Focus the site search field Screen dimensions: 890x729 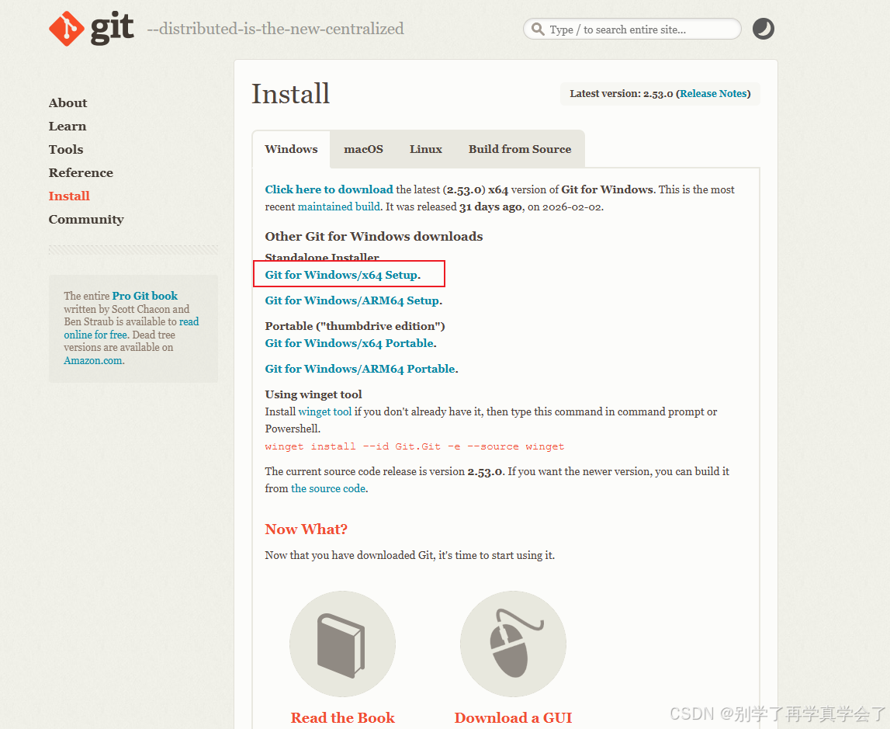pos(632,29)
